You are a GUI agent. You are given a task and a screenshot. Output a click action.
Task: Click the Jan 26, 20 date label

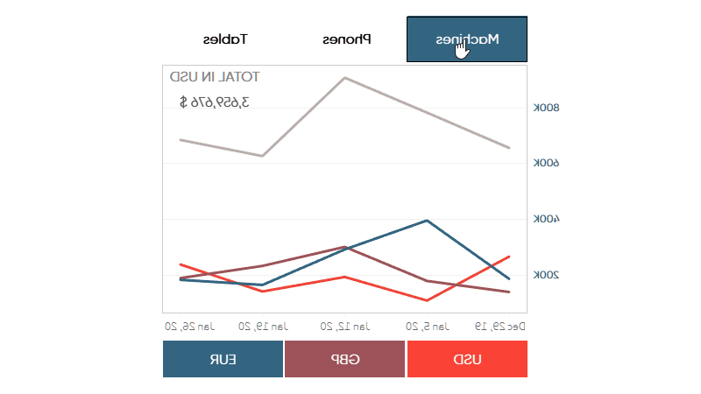[189, 326]
